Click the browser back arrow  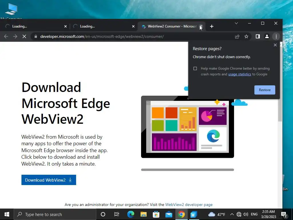click(6, 36)
